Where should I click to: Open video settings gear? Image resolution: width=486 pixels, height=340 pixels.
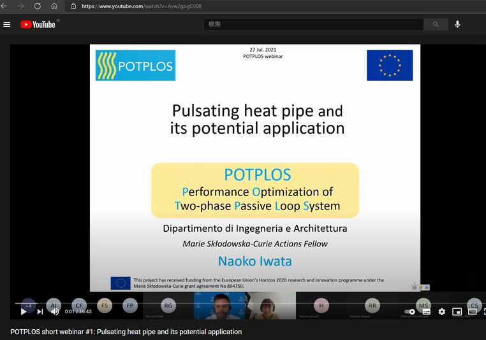[x=442, y=311]
